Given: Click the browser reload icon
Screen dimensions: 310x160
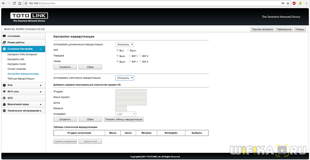Looking at the screenshot, I should pos(14,3).
